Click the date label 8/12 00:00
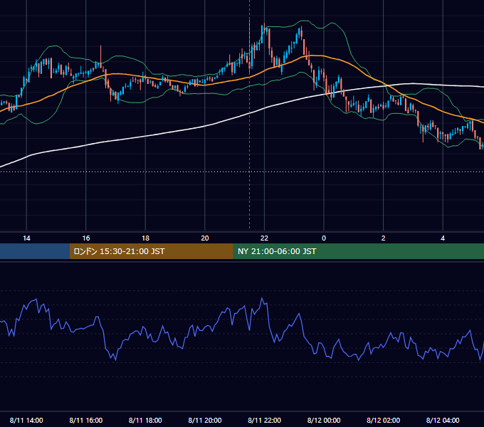This screenshot has width=484, height=427. [x=324, y=420]
